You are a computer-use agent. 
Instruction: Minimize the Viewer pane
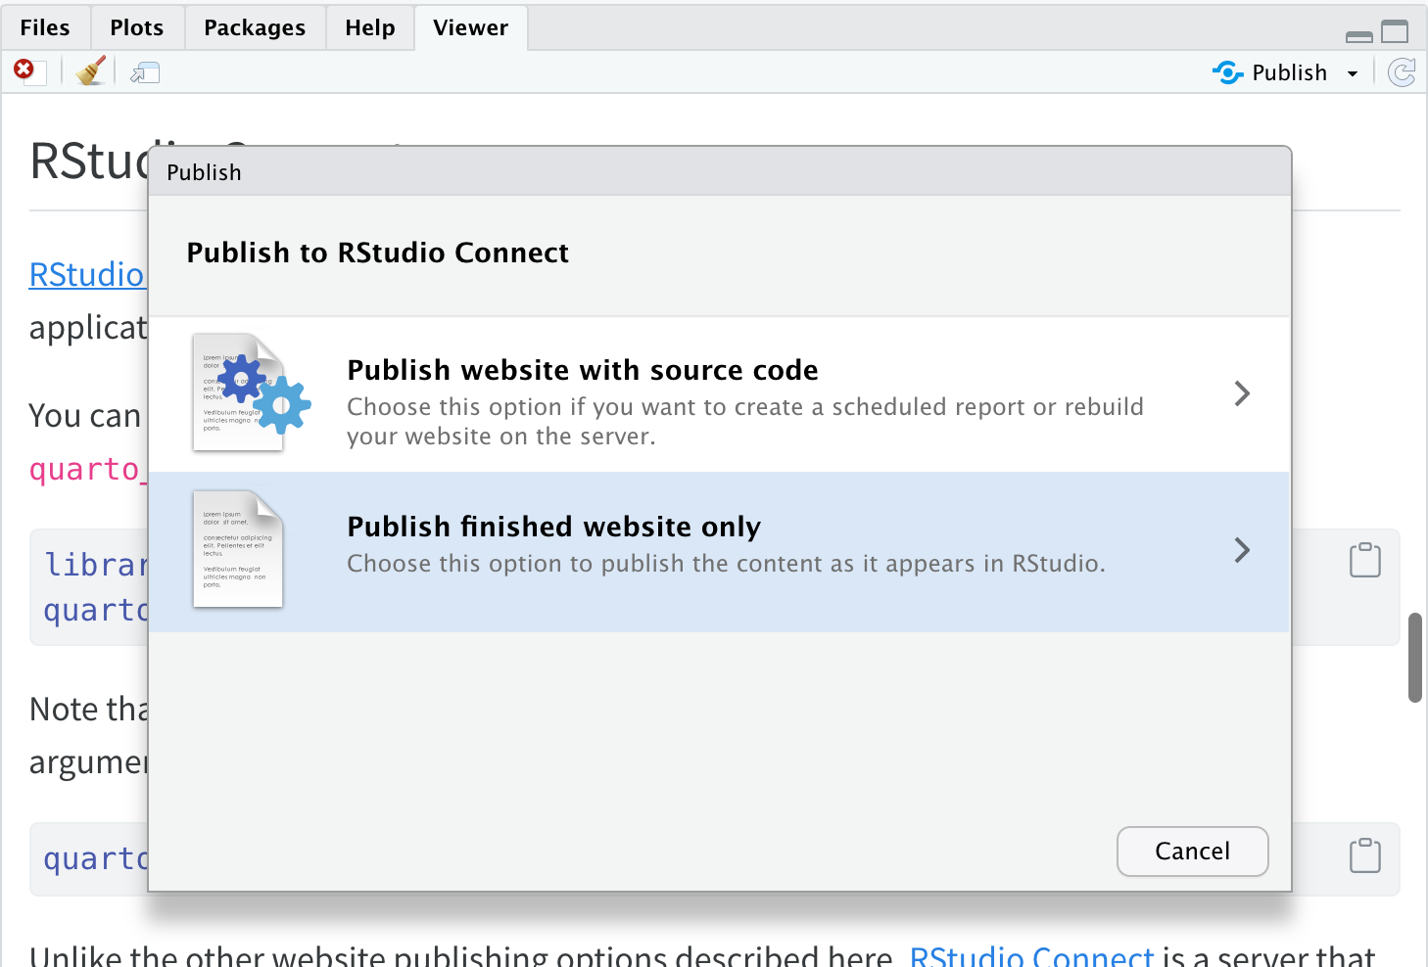1358,36
